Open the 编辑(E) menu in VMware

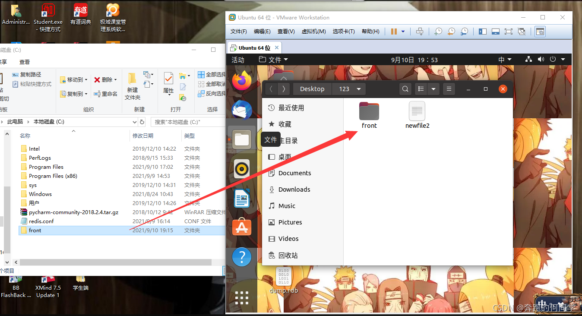click(262, 32)
